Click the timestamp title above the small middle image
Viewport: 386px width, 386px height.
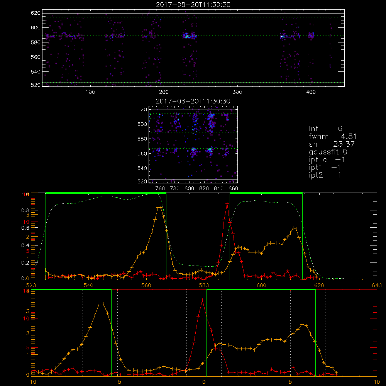tap(193, 101)
